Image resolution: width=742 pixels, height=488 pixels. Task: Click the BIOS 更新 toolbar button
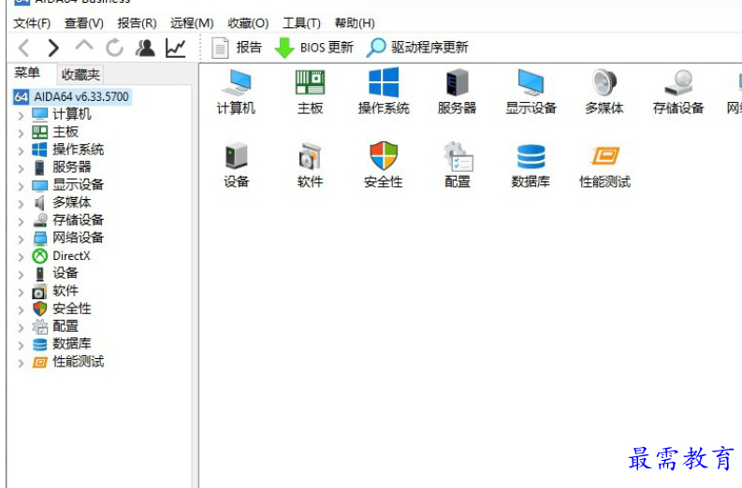click(x=314, y=48)
